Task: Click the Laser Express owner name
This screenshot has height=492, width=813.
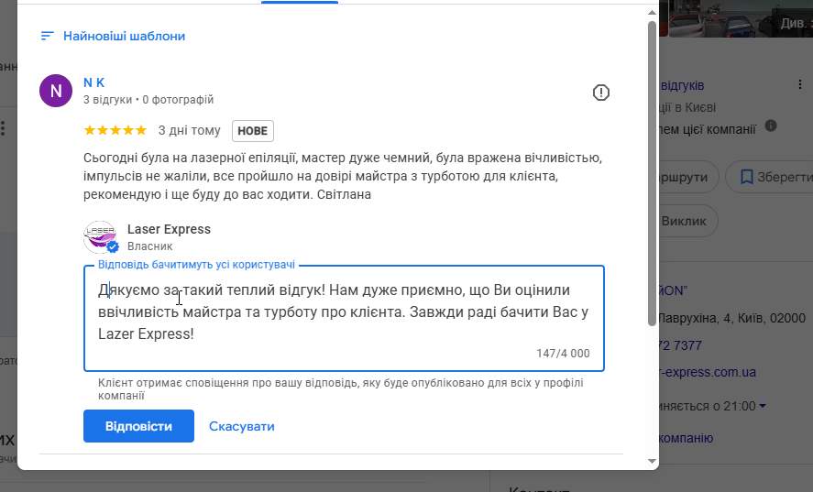Action: (169, 229)
